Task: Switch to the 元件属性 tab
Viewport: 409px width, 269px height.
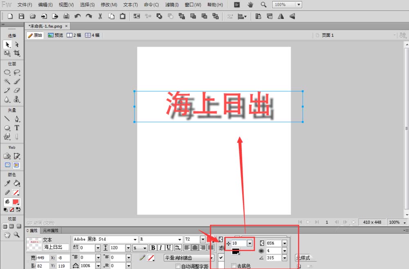Action: click(x=52, y=230)
